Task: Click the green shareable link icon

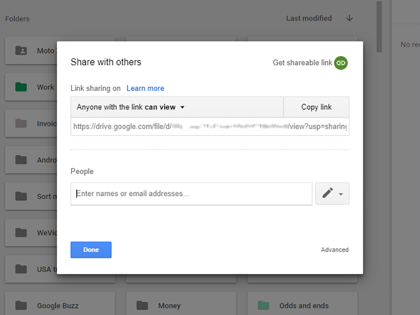Action: 340,63
